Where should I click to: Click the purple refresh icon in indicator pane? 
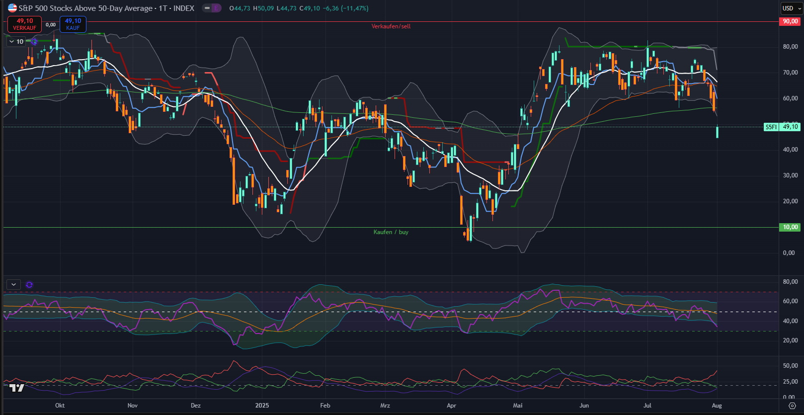click(x=29, y=285)
